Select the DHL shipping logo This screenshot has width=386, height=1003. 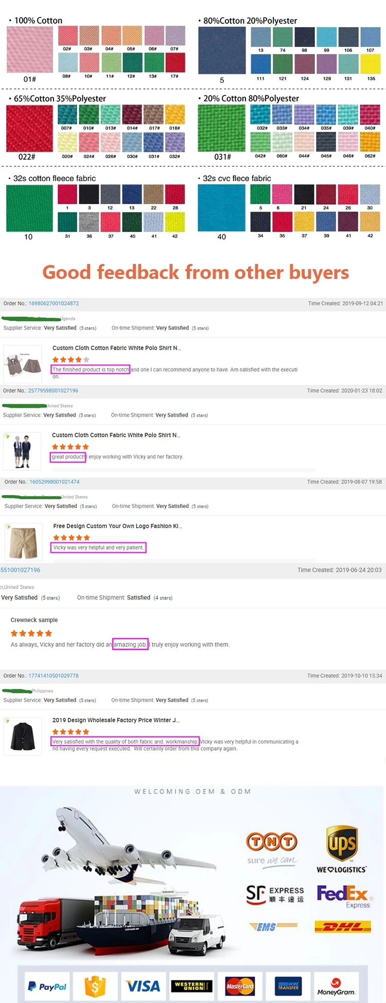(x=343, y=927)
